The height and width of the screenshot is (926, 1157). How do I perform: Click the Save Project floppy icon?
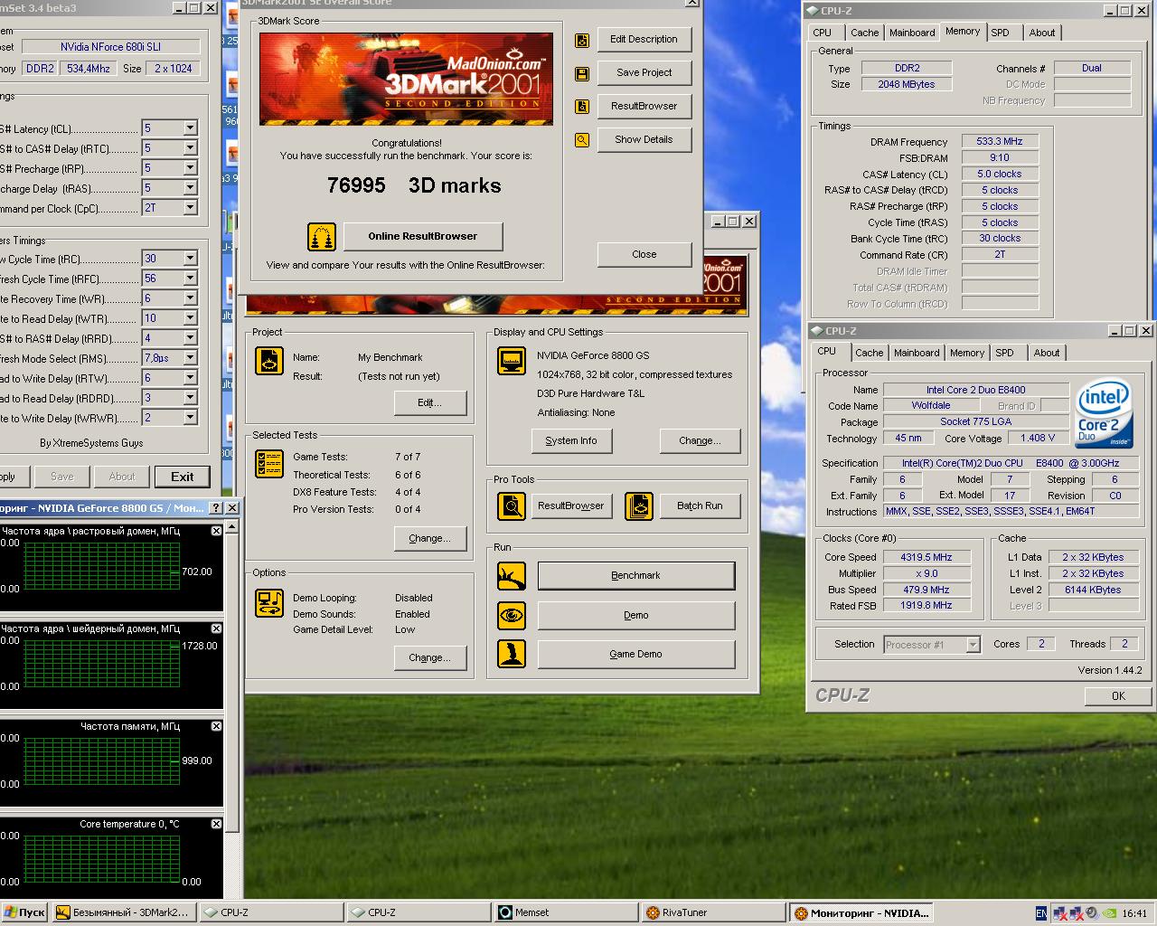(x=582, y=73)
